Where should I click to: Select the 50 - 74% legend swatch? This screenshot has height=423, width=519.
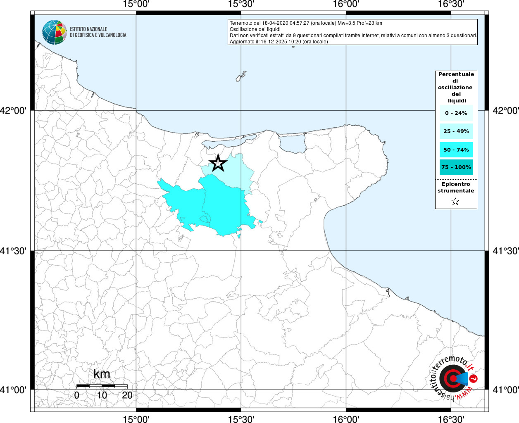[x=456, y=150]
